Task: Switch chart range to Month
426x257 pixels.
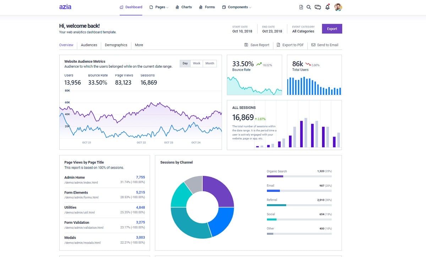Action: click(210, 63)
